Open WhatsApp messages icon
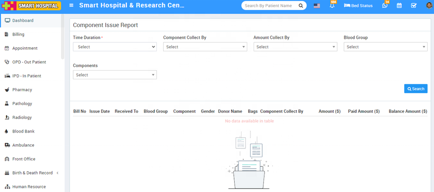 (385, 5)
